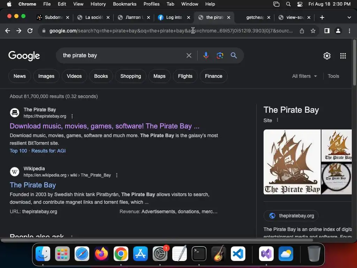This screenshot has width=357, height=268.
Task: Open the History menu
Action: [x=98, y=4]
